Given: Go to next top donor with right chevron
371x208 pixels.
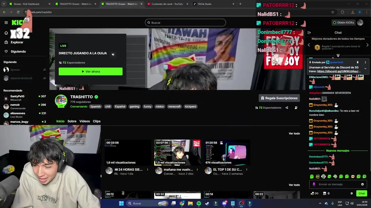Looking at the screenshot, I should click(368, 45).
